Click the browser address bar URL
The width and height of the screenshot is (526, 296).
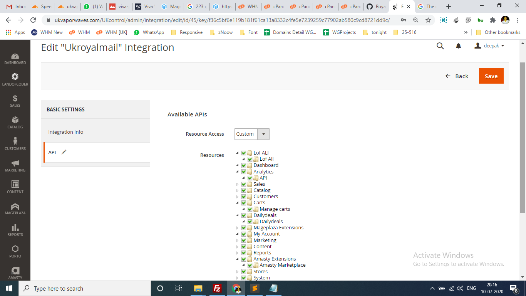click(222, 20)
